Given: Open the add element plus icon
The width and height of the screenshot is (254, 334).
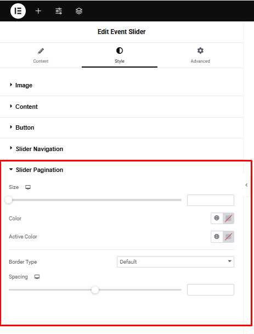Looking at the screenshot, I should coord(38,11).
